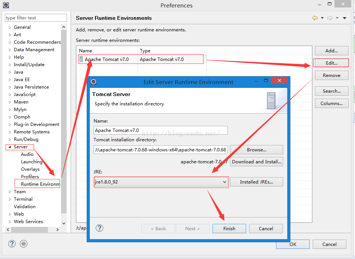Viewport: 355px width, 259px height.
Task: Click the Remove button
Action: (331, 75)
